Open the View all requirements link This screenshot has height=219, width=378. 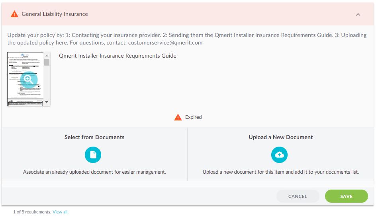click(x=60, y=212)
